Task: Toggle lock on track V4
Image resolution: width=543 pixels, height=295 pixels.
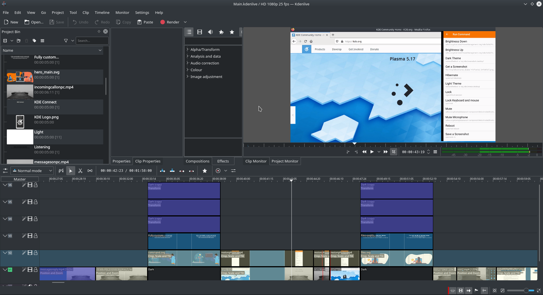Action: point(36,219)
